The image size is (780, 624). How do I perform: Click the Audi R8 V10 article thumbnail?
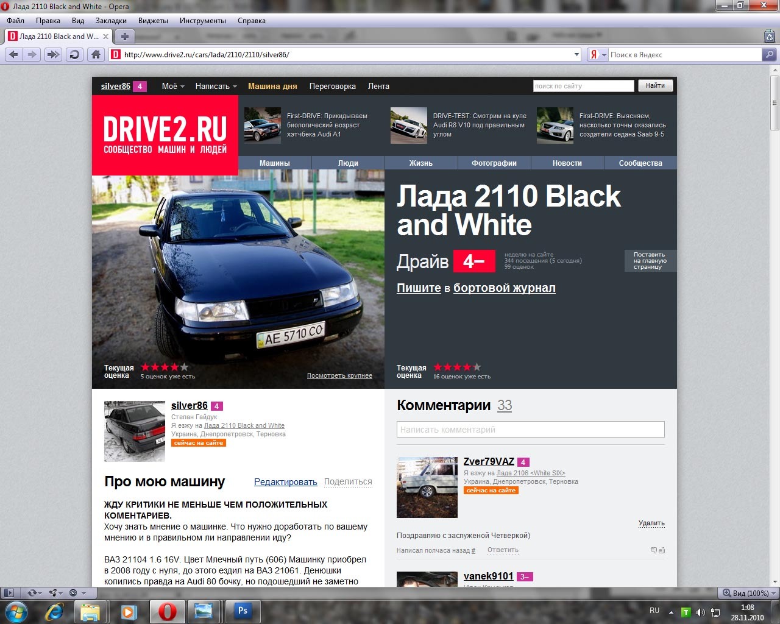[x=409, y=126]
